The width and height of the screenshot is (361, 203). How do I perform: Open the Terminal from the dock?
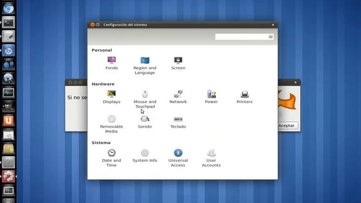[8, 23]
